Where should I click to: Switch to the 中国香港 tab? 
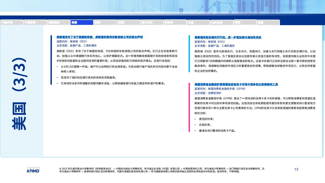pyautogui.click(x=35, y=22)
